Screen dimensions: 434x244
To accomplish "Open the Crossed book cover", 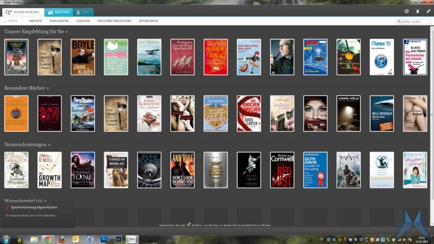I will pyautogui.click(x=382, y=170).
